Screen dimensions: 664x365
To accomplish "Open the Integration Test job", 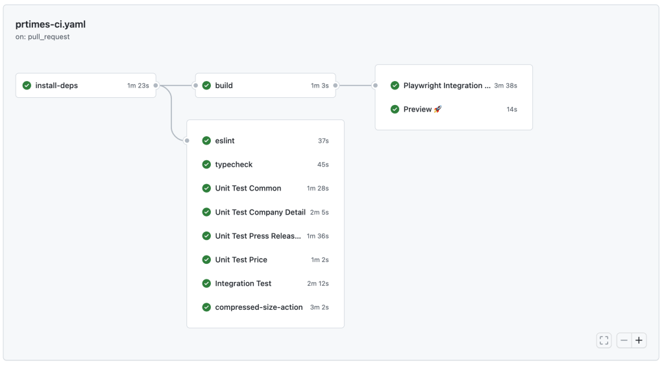I will [243, 283].
